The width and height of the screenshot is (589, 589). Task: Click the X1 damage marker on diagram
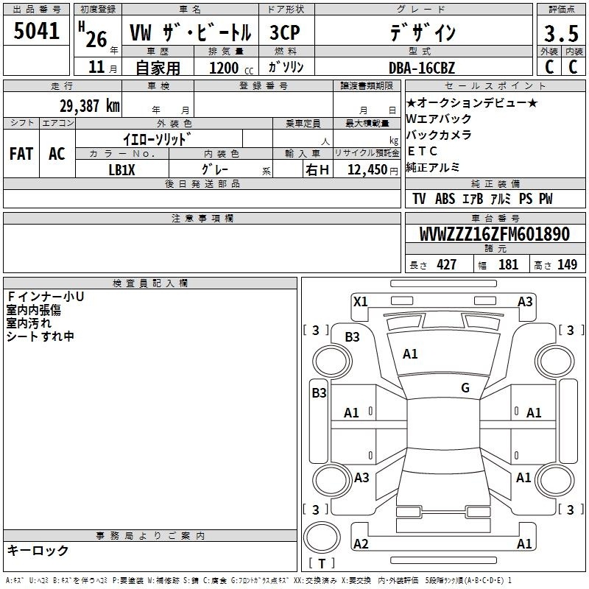[x=360, y=300]
